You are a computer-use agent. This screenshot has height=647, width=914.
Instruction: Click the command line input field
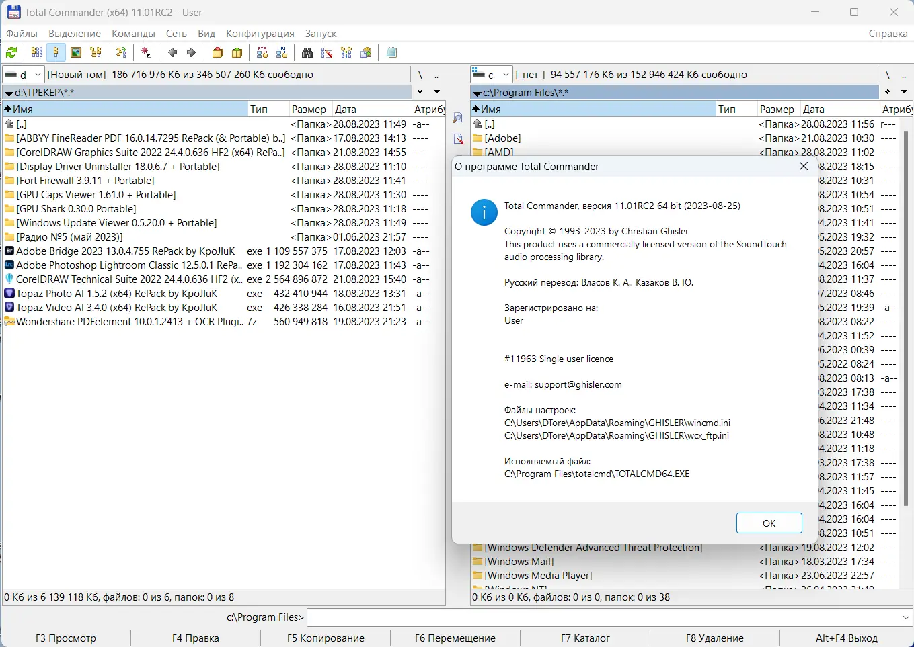coord(603,617)
